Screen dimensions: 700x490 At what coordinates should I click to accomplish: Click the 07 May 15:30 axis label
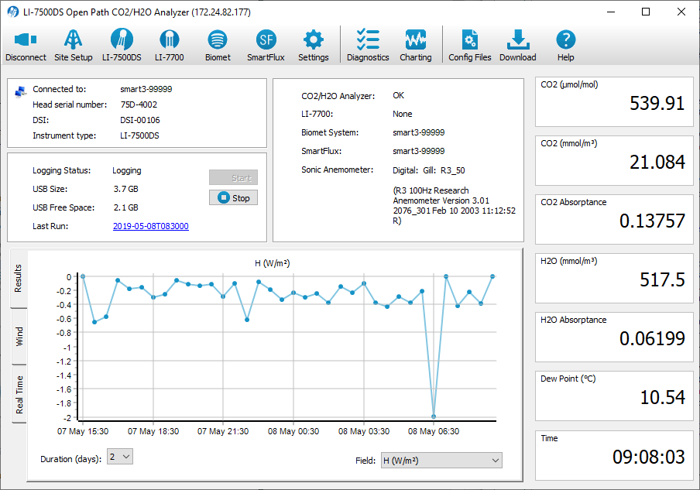click(83, 431)
